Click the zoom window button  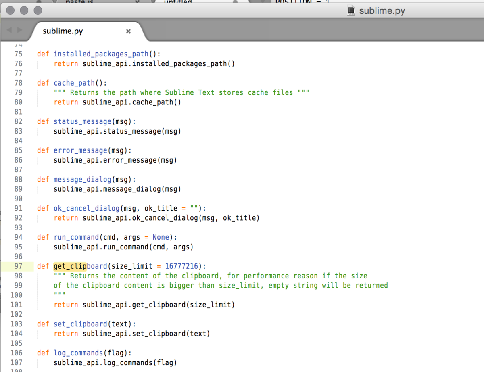tap(38, 10)
